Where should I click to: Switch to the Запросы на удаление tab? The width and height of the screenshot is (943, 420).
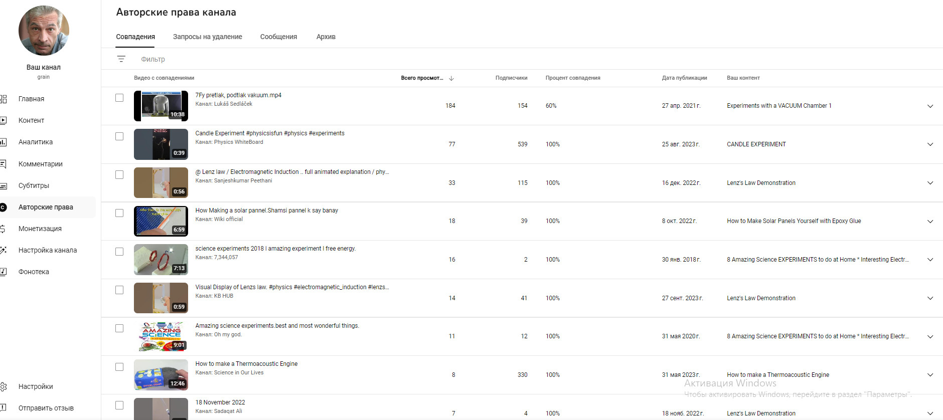[x=207, y=37]
